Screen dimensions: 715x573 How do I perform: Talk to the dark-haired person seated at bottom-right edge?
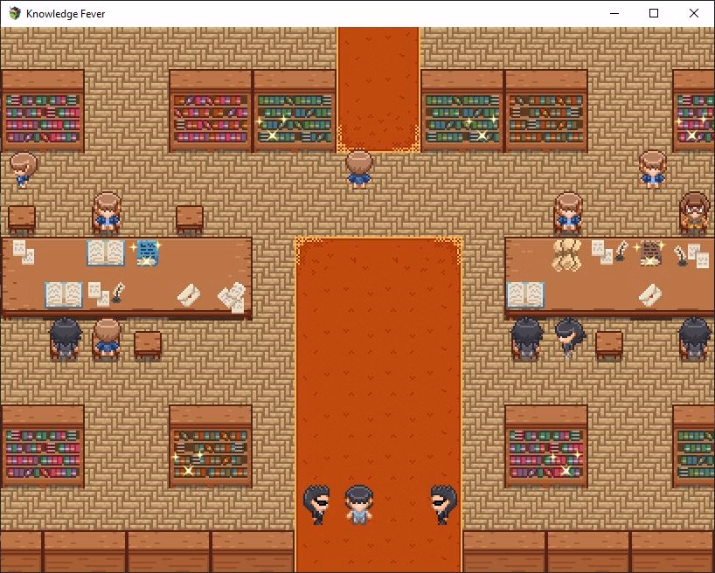pyautogui.click(x=694, y=338)
